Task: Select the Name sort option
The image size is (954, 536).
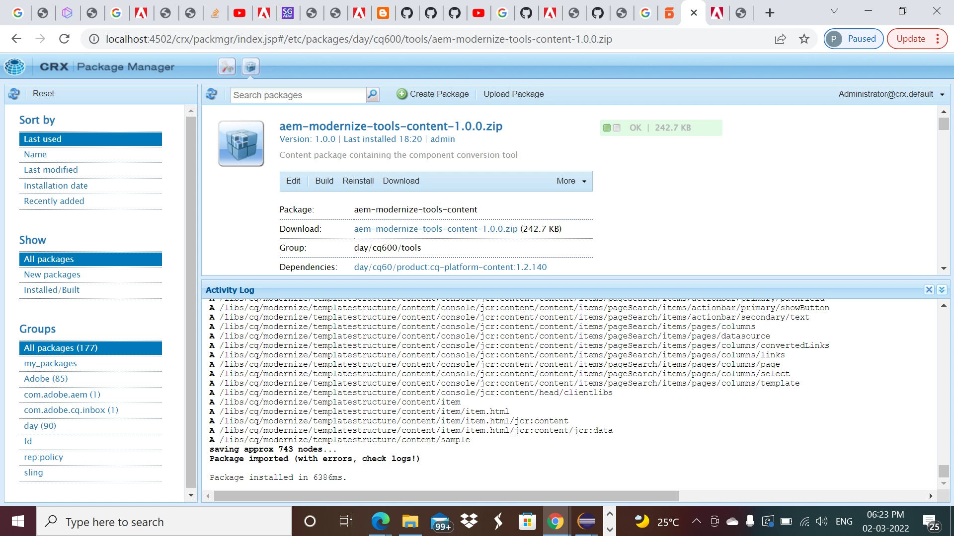Action: coord(35,154)
